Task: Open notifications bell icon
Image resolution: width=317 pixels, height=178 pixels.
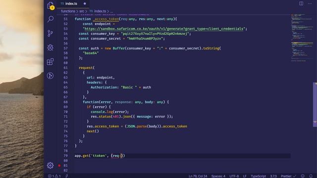Action: (x=311, y=176)
